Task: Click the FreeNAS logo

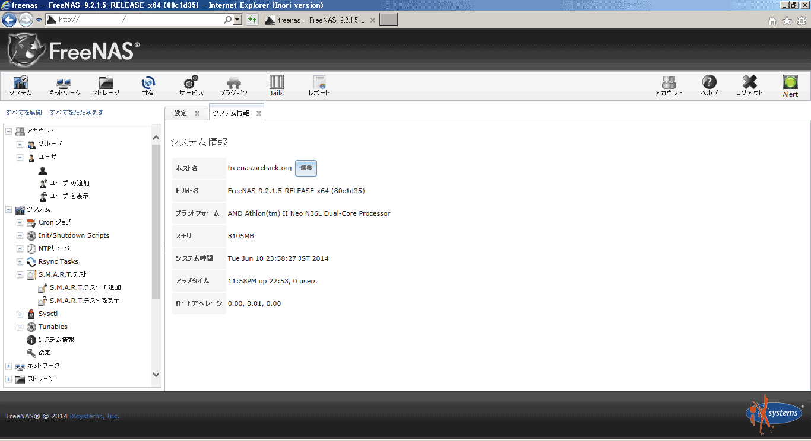Action: [x=74, y=50]
